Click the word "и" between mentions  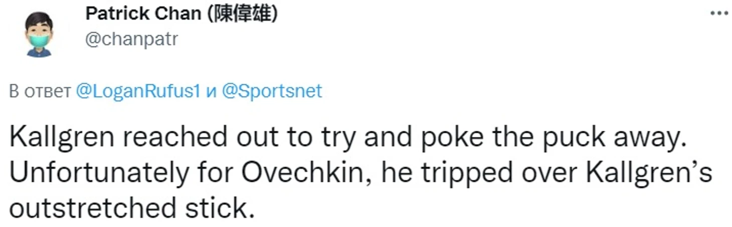coord(211,91)
